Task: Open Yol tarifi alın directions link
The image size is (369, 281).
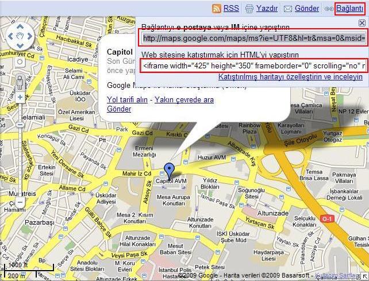Action: click(x=128, y=100)
